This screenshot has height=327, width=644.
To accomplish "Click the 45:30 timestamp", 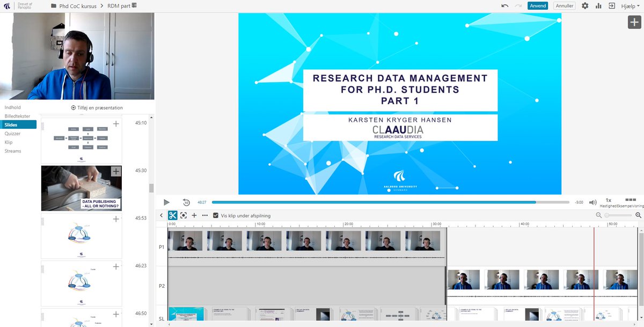I will (141, 171).
